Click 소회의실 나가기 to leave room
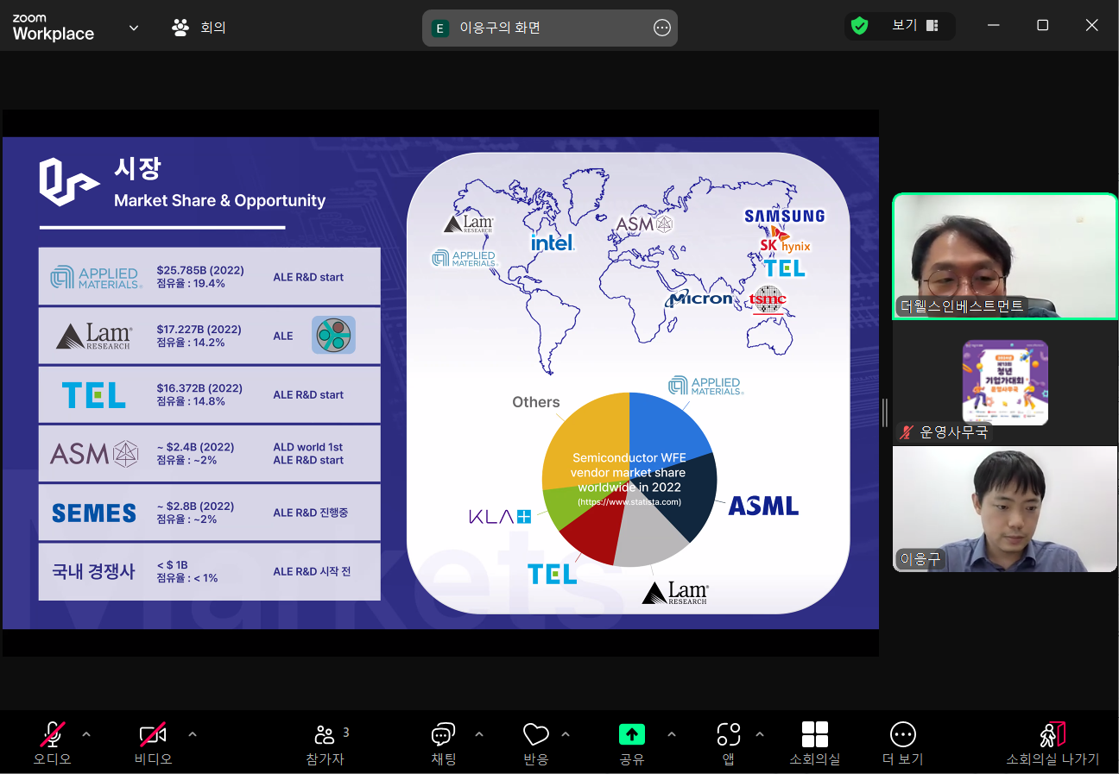Viewport: 1119px width, 774px height. [x=1053, y=743]
